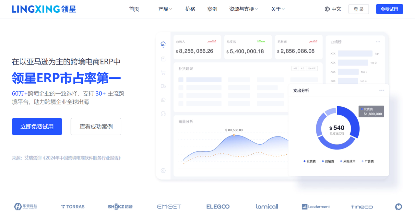Viewport: 415px width, 224px height.
Task: Click the 登录 button
Action: 359,9
